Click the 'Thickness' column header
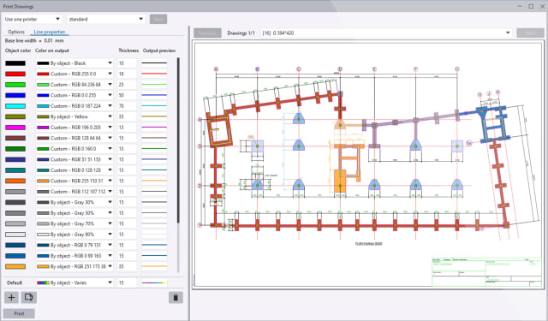The height and width of the screenshot is (321, 548). pyautogui.click(x=128, y=51)
